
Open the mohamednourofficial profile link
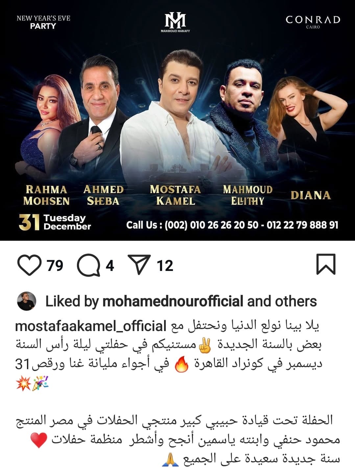(173, 301)
